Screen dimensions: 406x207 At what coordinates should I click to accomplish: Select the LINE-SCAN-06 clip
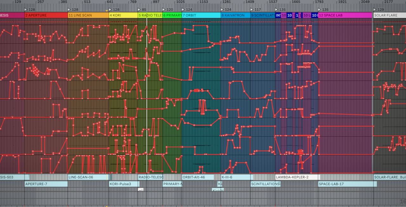coord(88,177)
